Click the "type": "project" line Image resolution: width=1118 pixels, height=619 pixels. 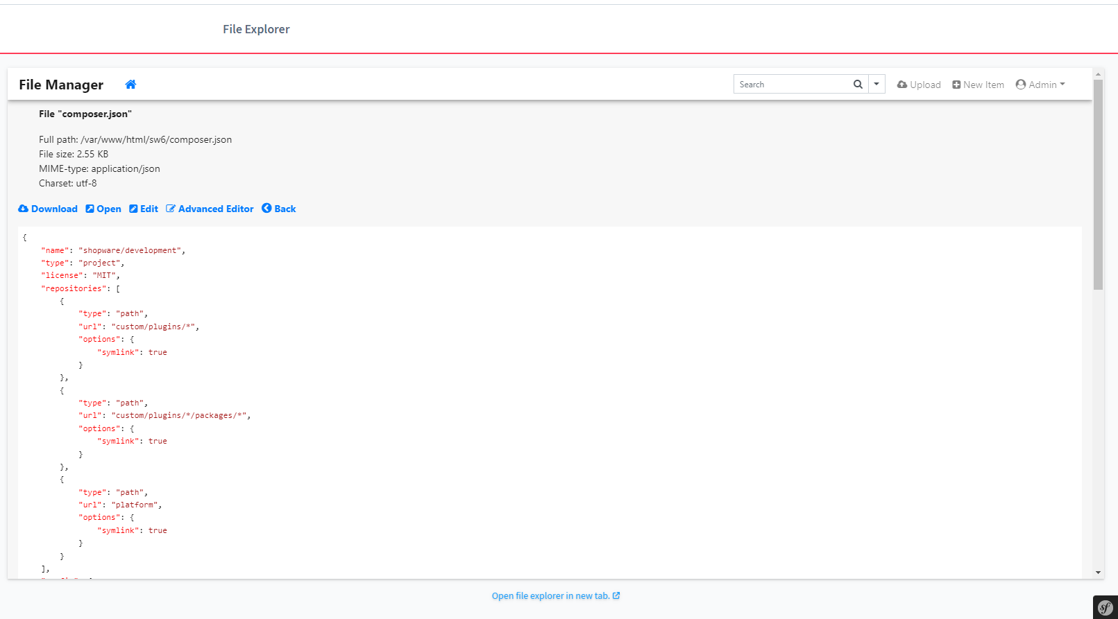81,263
